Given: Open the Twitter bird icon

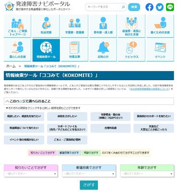Looking at the screenshot, I should click(x=160, y=7).
